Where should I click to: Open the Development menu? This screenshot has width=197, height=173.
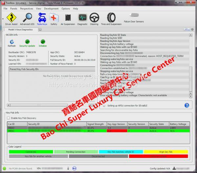(x=51, y=9)
